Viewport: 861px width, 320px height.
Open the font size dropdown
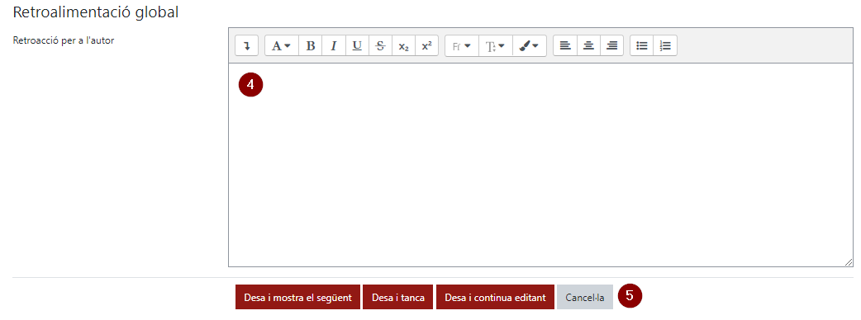(495, 46)
